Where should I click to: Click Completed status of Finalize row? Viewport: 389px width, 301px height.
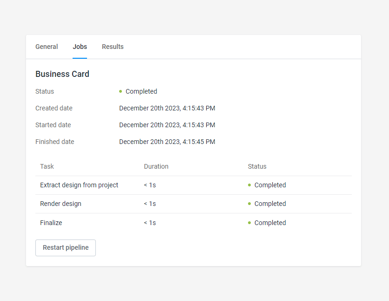[x=270, y=223]
